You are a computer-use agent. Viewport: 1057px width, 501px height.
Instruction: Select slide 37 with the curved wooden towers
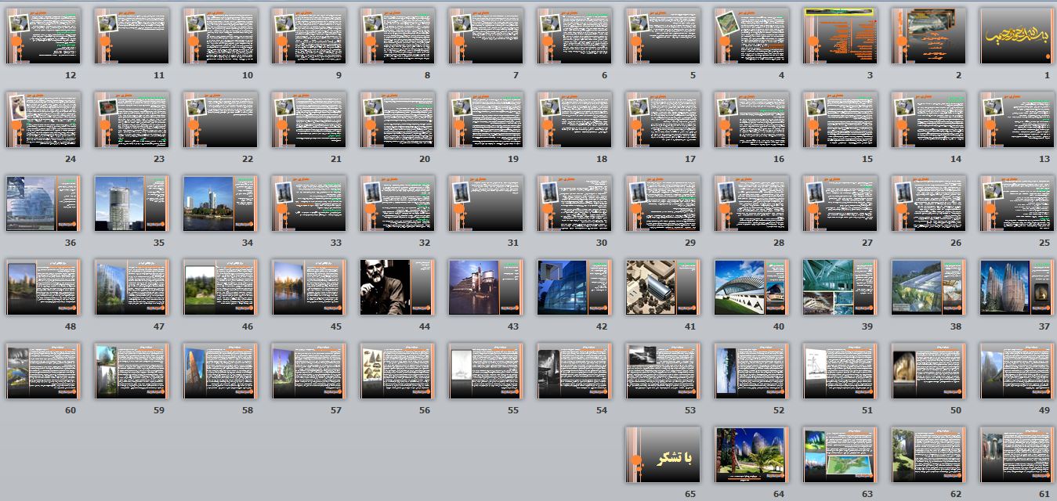coord(1017,287)
